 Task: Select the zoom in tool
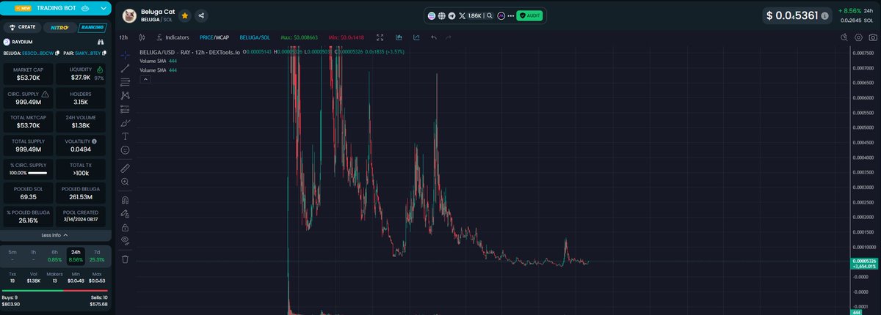click(x=125, y=182)
